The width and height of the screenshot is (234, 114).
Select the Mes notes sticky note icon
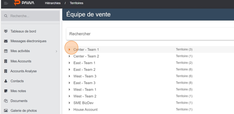coord(6,91)
